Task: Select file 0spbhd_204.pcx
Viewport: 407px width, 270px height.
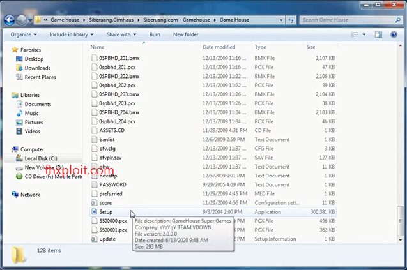Action: (117, 121)
